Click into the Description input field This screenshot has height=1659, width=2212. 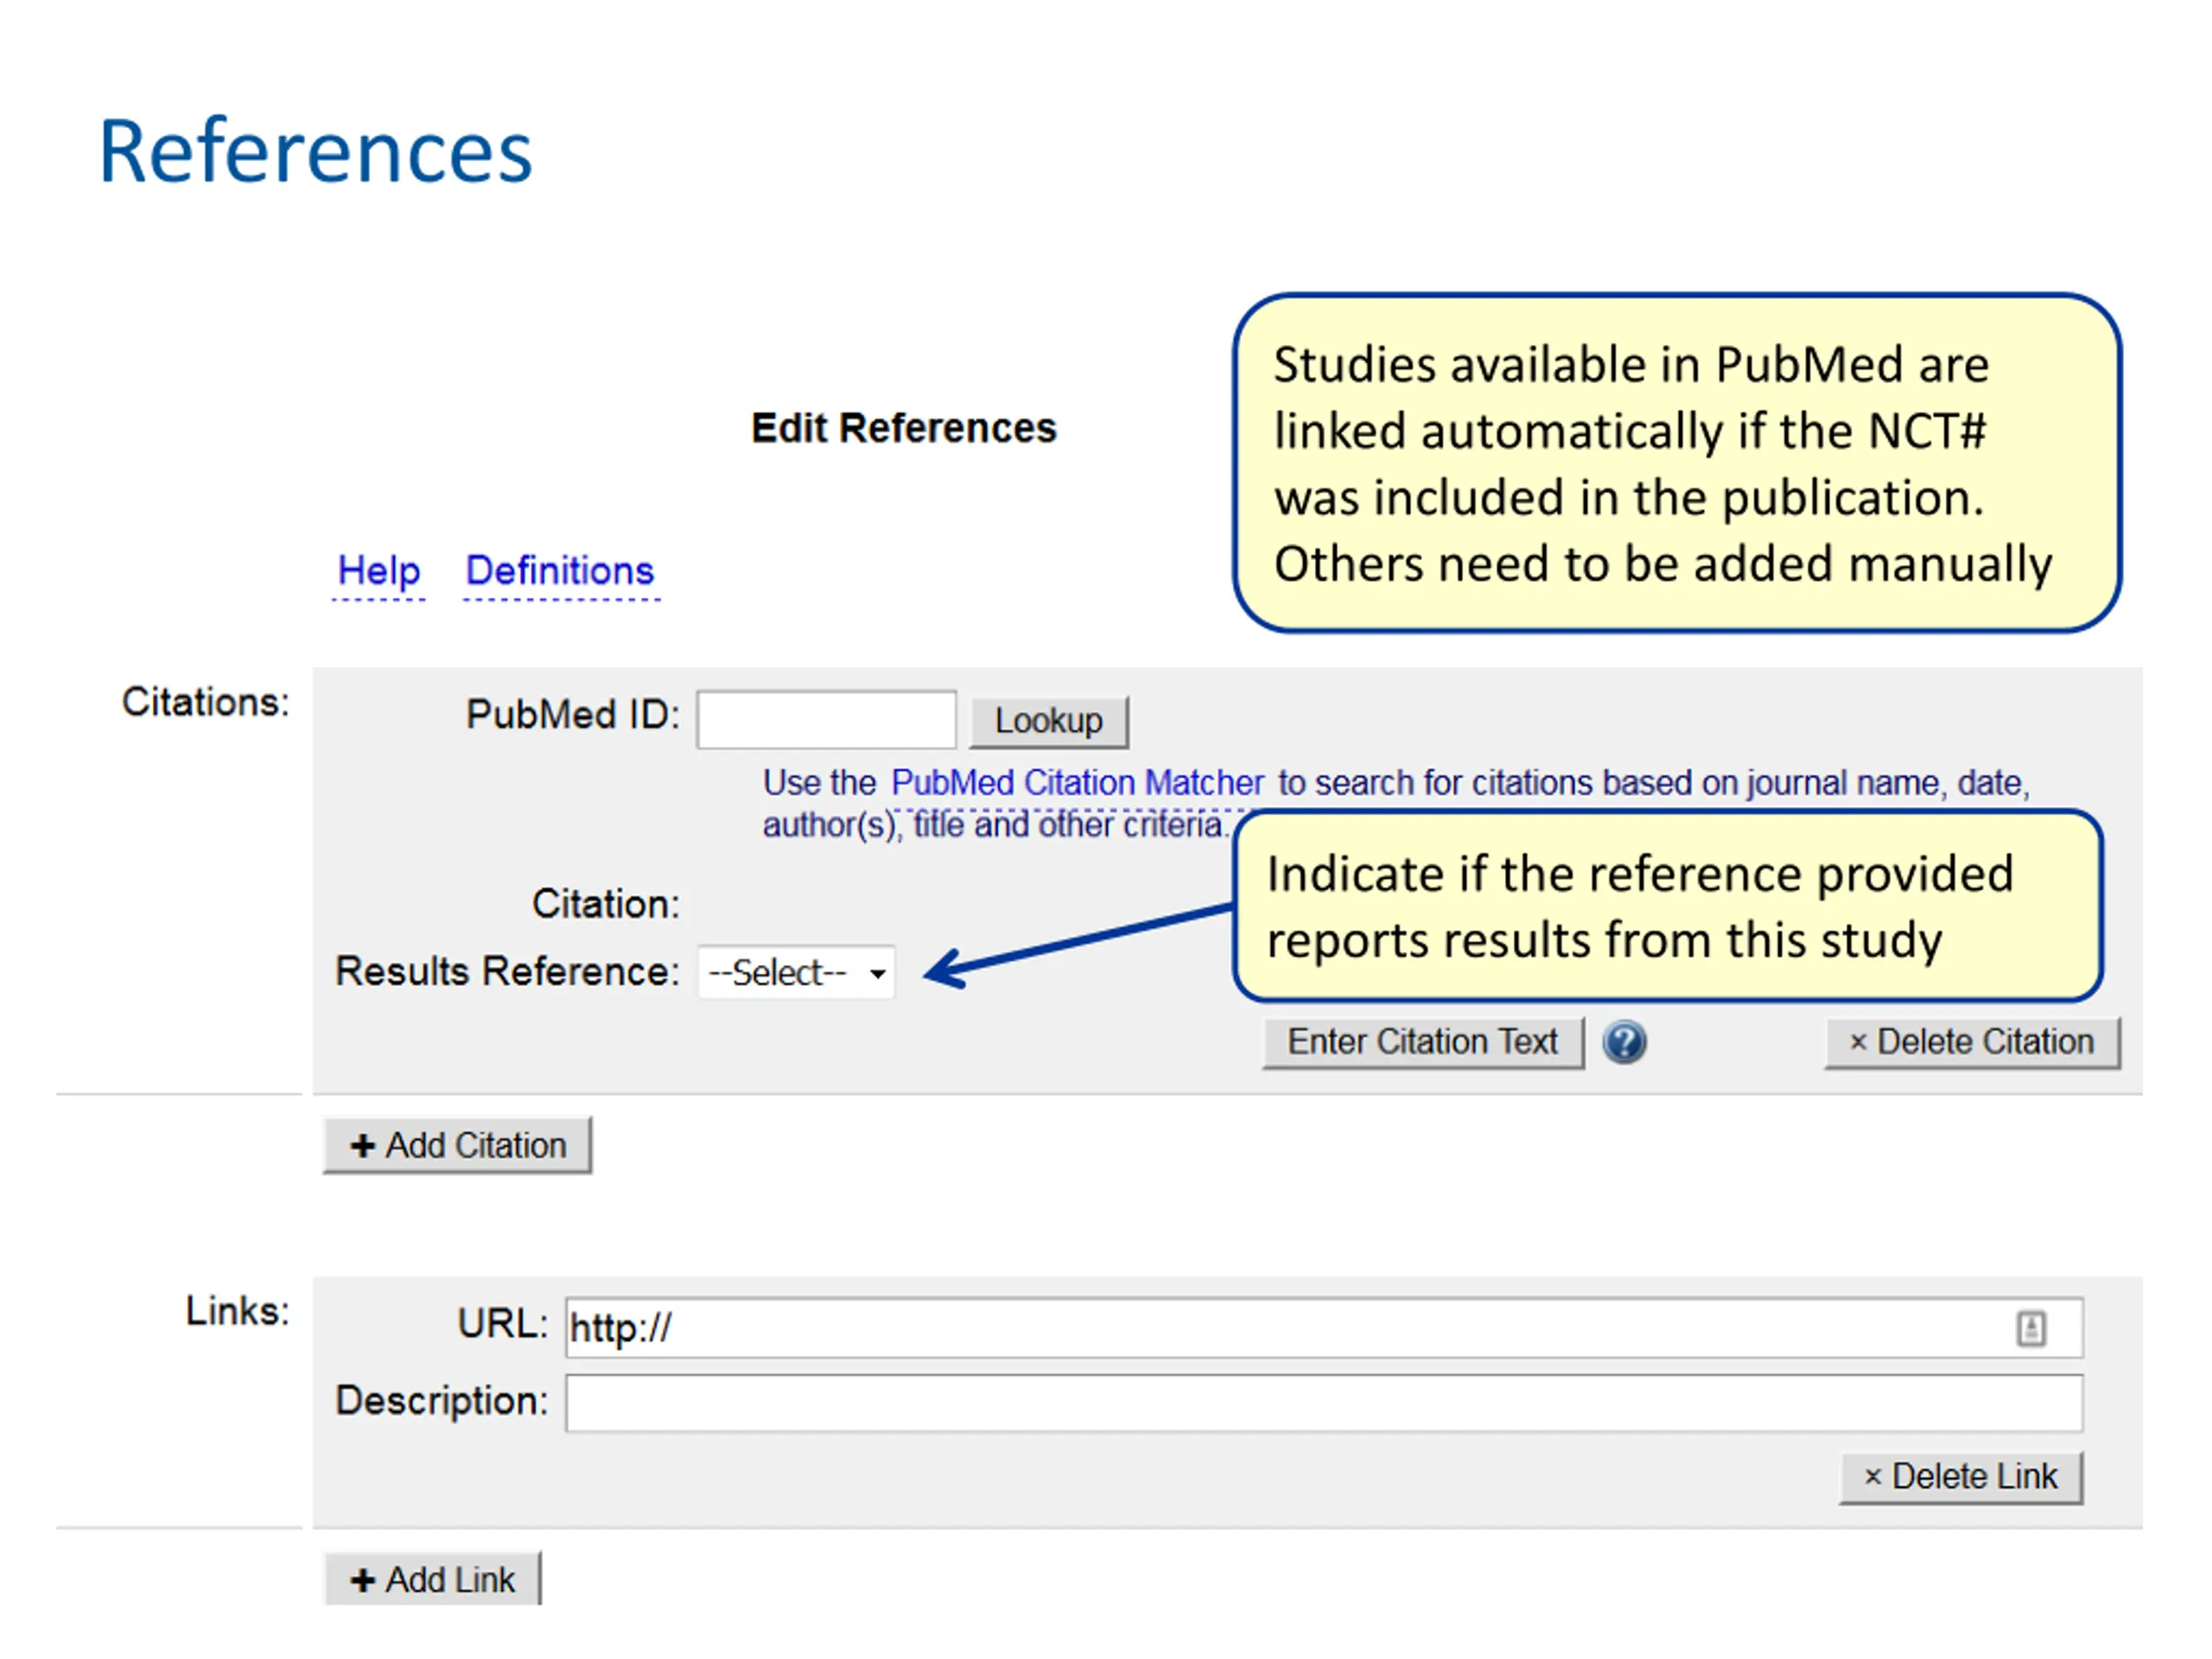pos(1323,1403)
